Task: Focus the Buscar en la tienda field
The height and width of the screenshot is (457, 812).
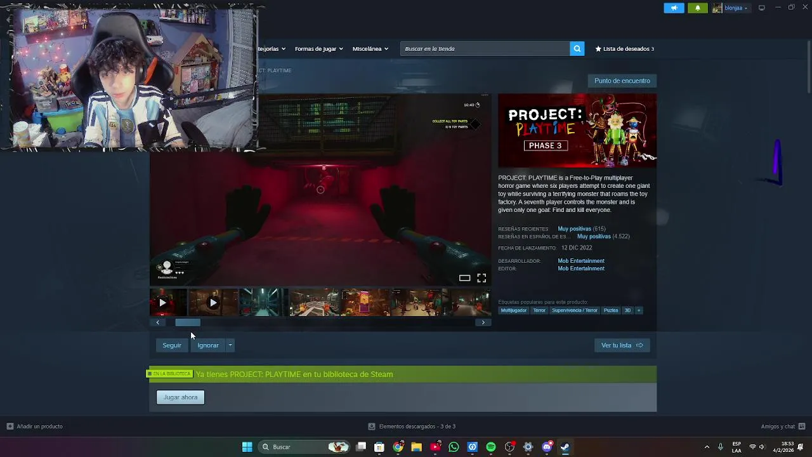Action: point(485,49)
